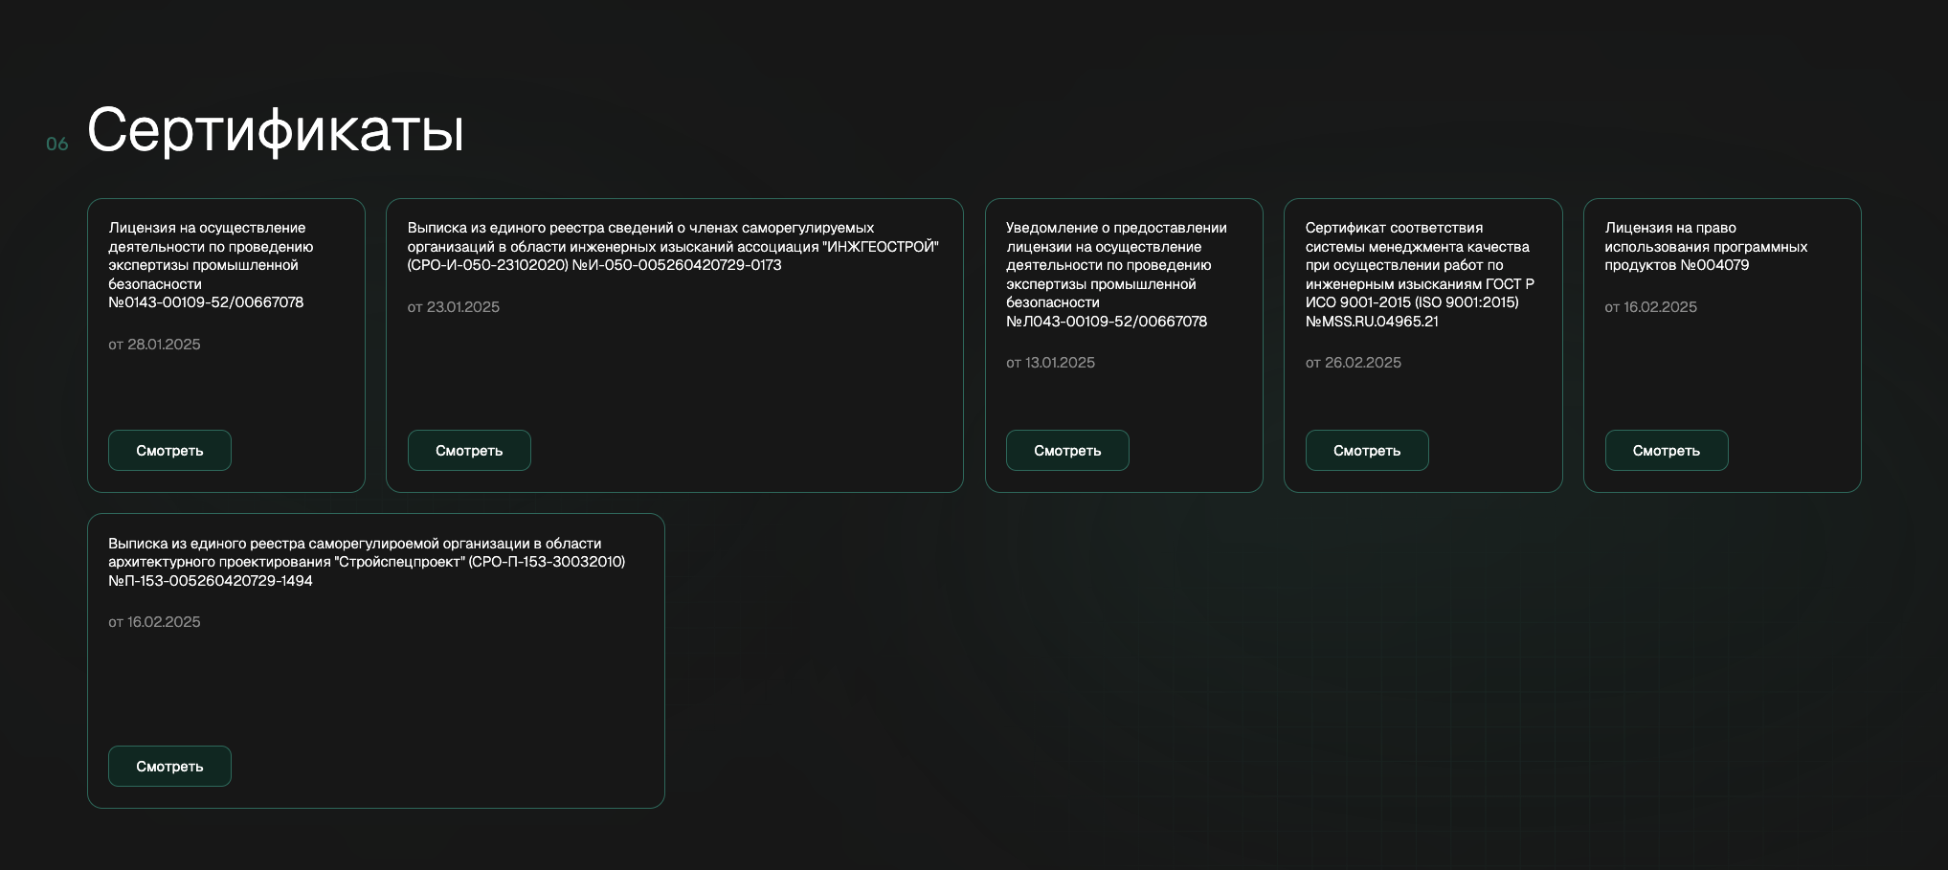This screenshot has width=1948, height=870.
Task: Click the 16.02.2025 date on Стройспецпроект card
Action: [x=154, y=622]
